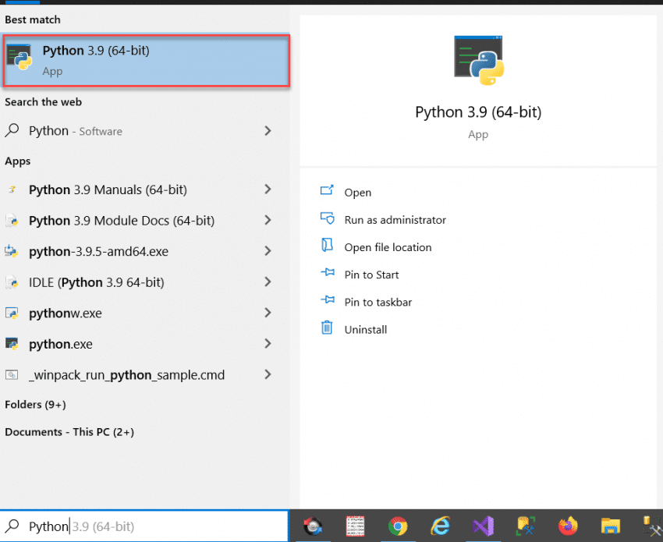Click the Run as administrator shield icon
The image size is (663, 542).
327,218
